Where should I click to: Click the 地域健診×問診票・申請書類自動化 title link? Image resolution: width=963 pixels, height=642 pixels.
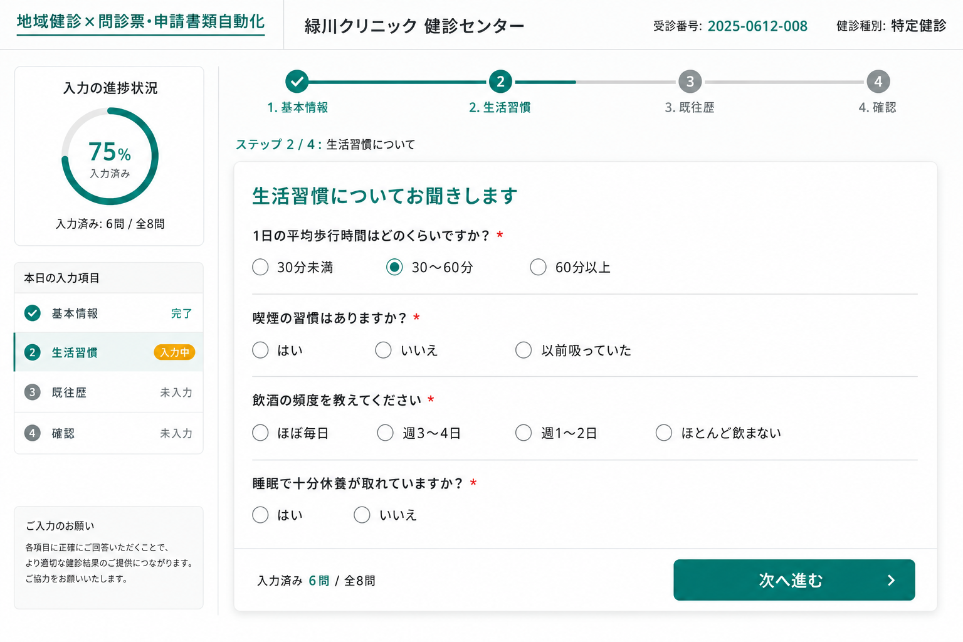tap(140, 22)
